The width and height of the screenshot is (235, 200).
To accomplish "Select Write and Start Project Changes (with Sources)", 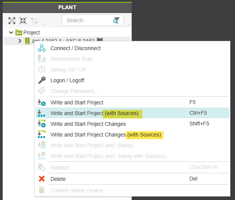I will point(106,135).
